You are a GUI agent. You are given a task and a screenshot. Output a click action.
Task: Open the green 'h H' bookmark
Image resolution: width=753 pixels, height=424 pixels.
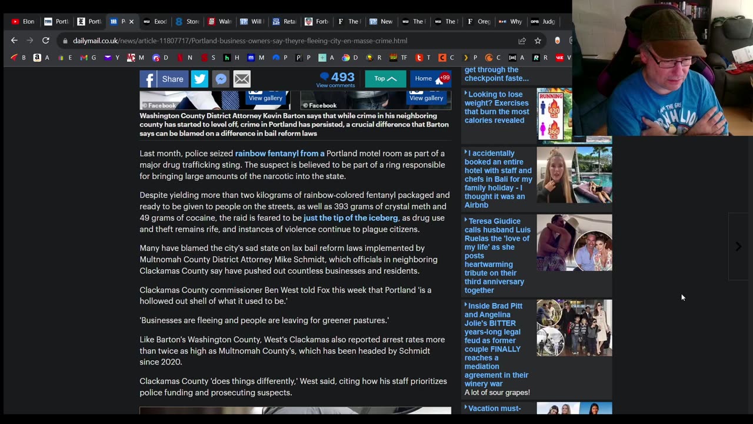coord(231,58)
